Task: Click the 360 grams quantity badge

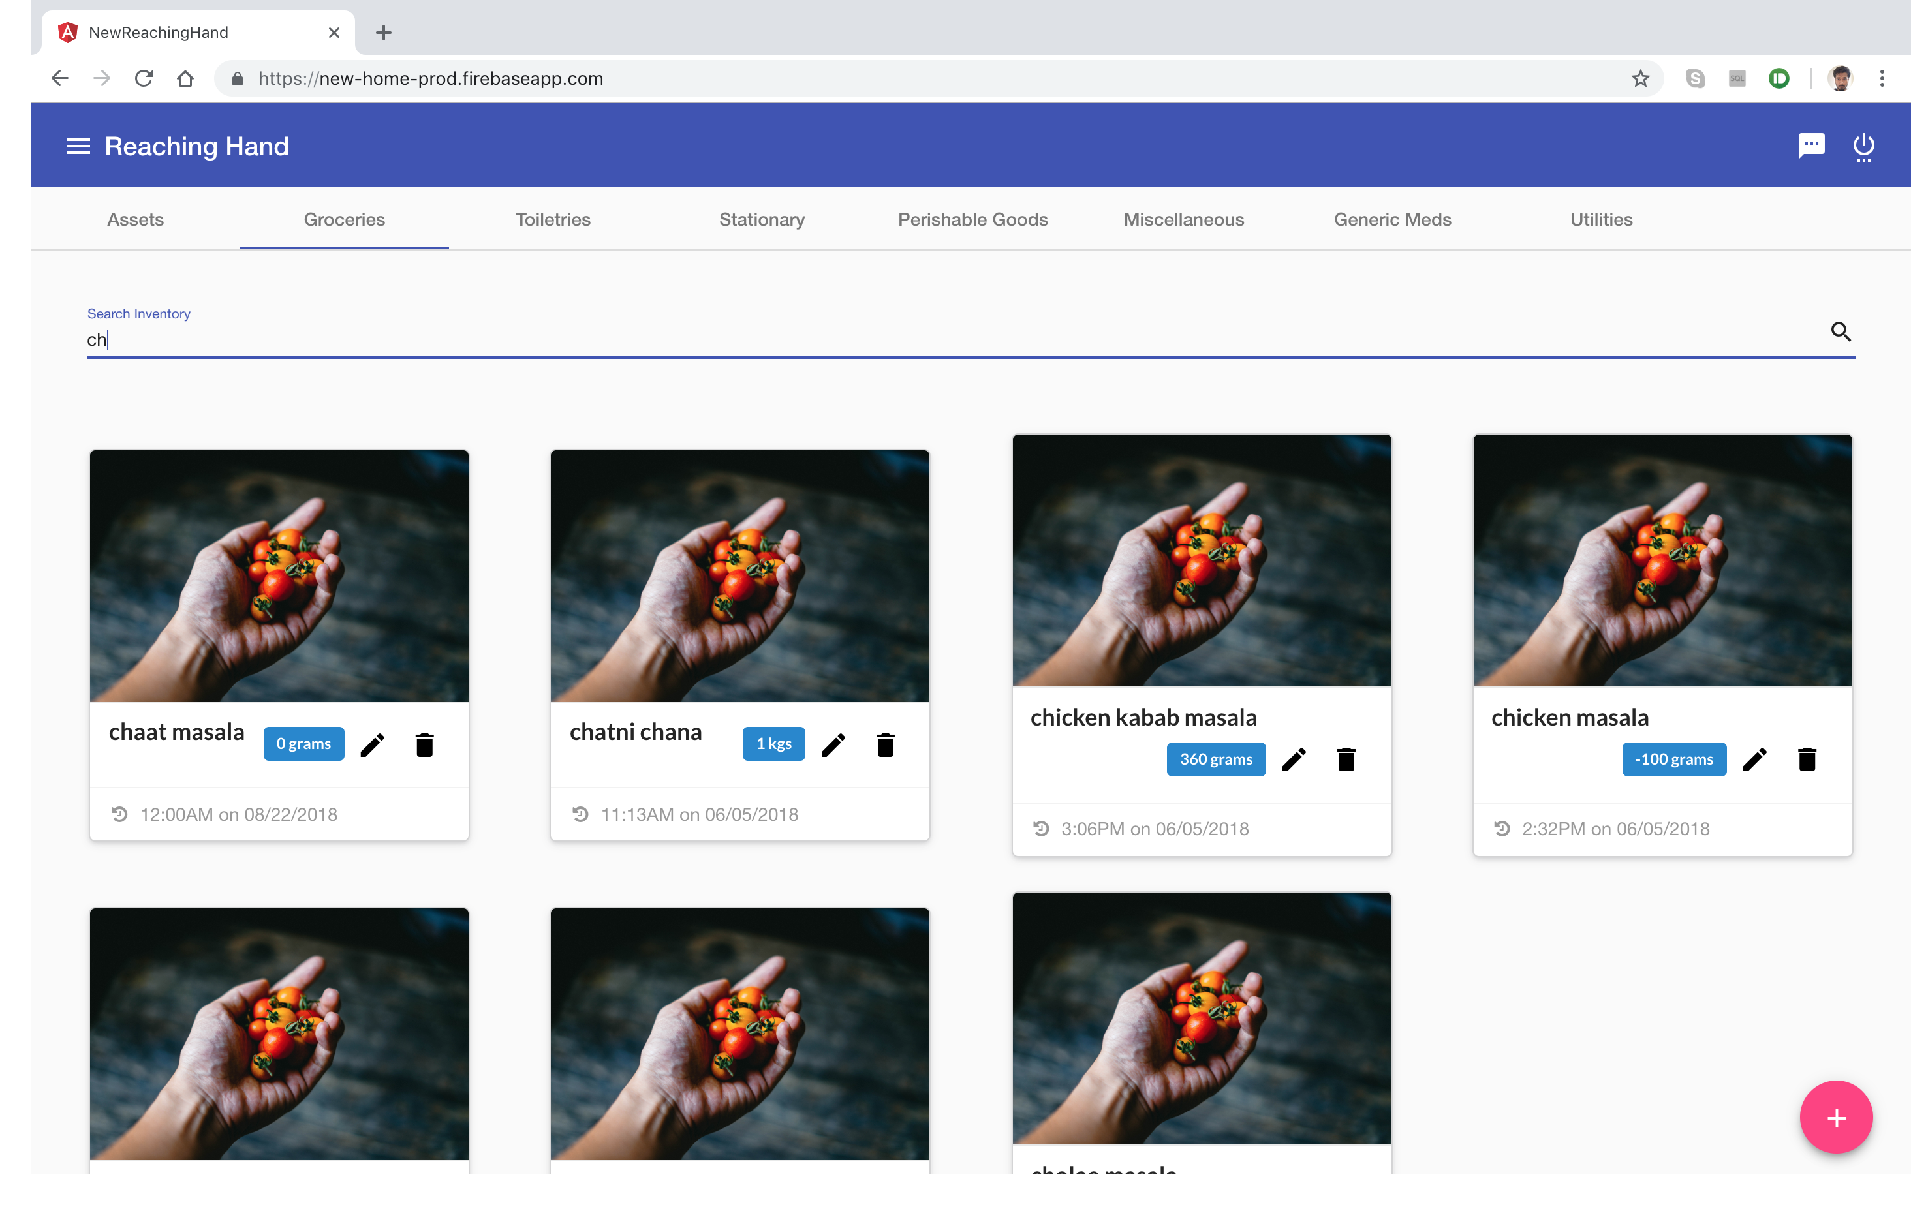Action: click(x=1215, y=759)
